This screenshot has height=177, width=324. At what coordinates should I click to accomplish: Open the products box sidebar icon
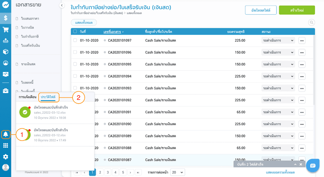[6, 51]
